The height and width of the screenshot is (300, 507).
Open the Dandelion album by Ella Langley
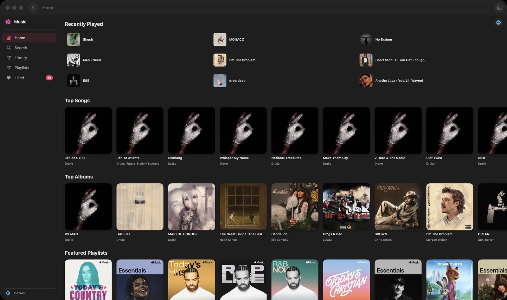click(x=295, y=207)
